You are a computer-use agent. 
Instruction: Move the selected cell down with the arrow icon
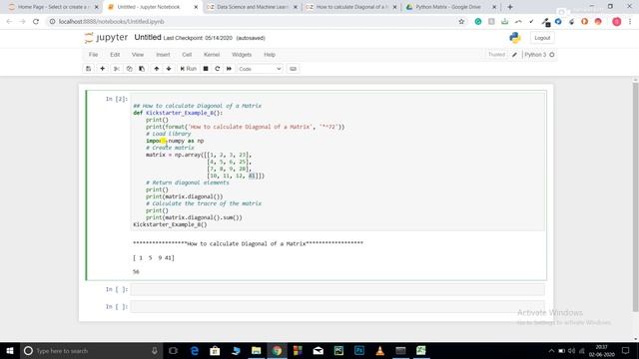click(169, 69)
